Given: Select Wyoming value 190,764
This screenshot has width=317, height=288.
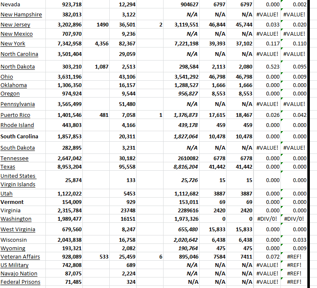Looking at the screenshot, I should tap(181, 248).
